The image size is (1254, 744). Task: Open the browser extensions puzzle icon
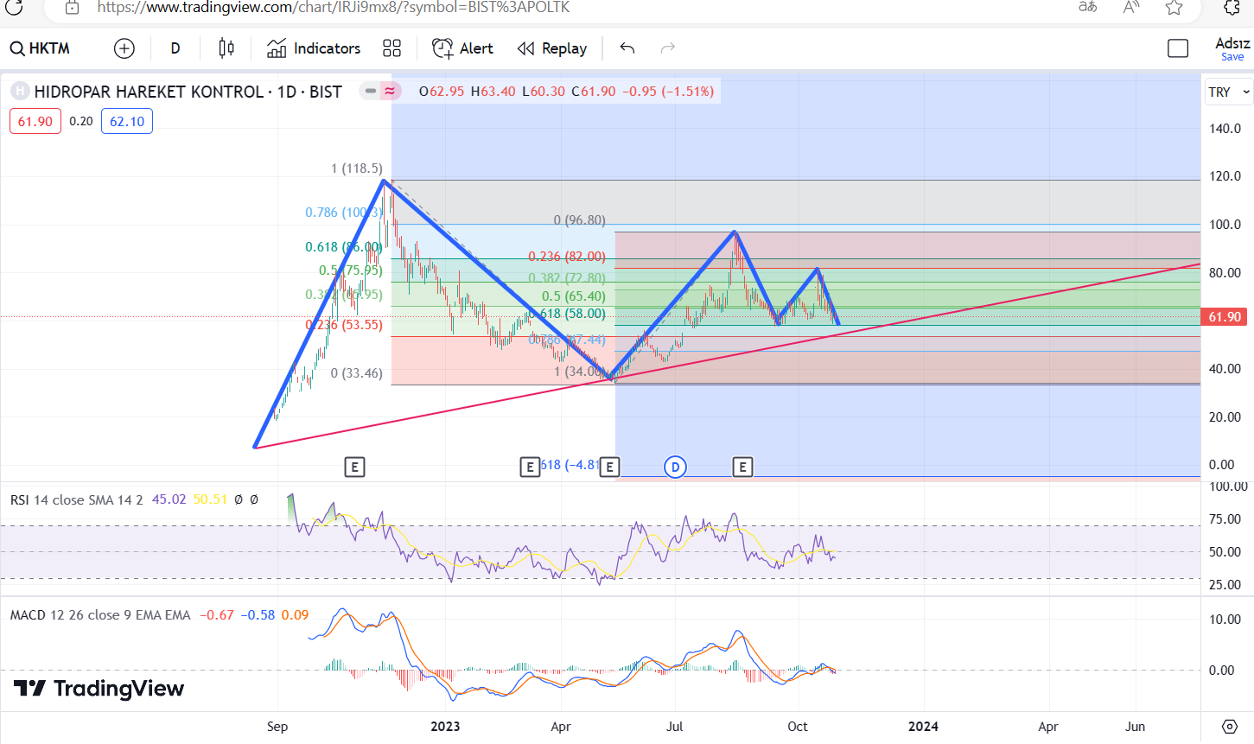(x=1232, y=8)
